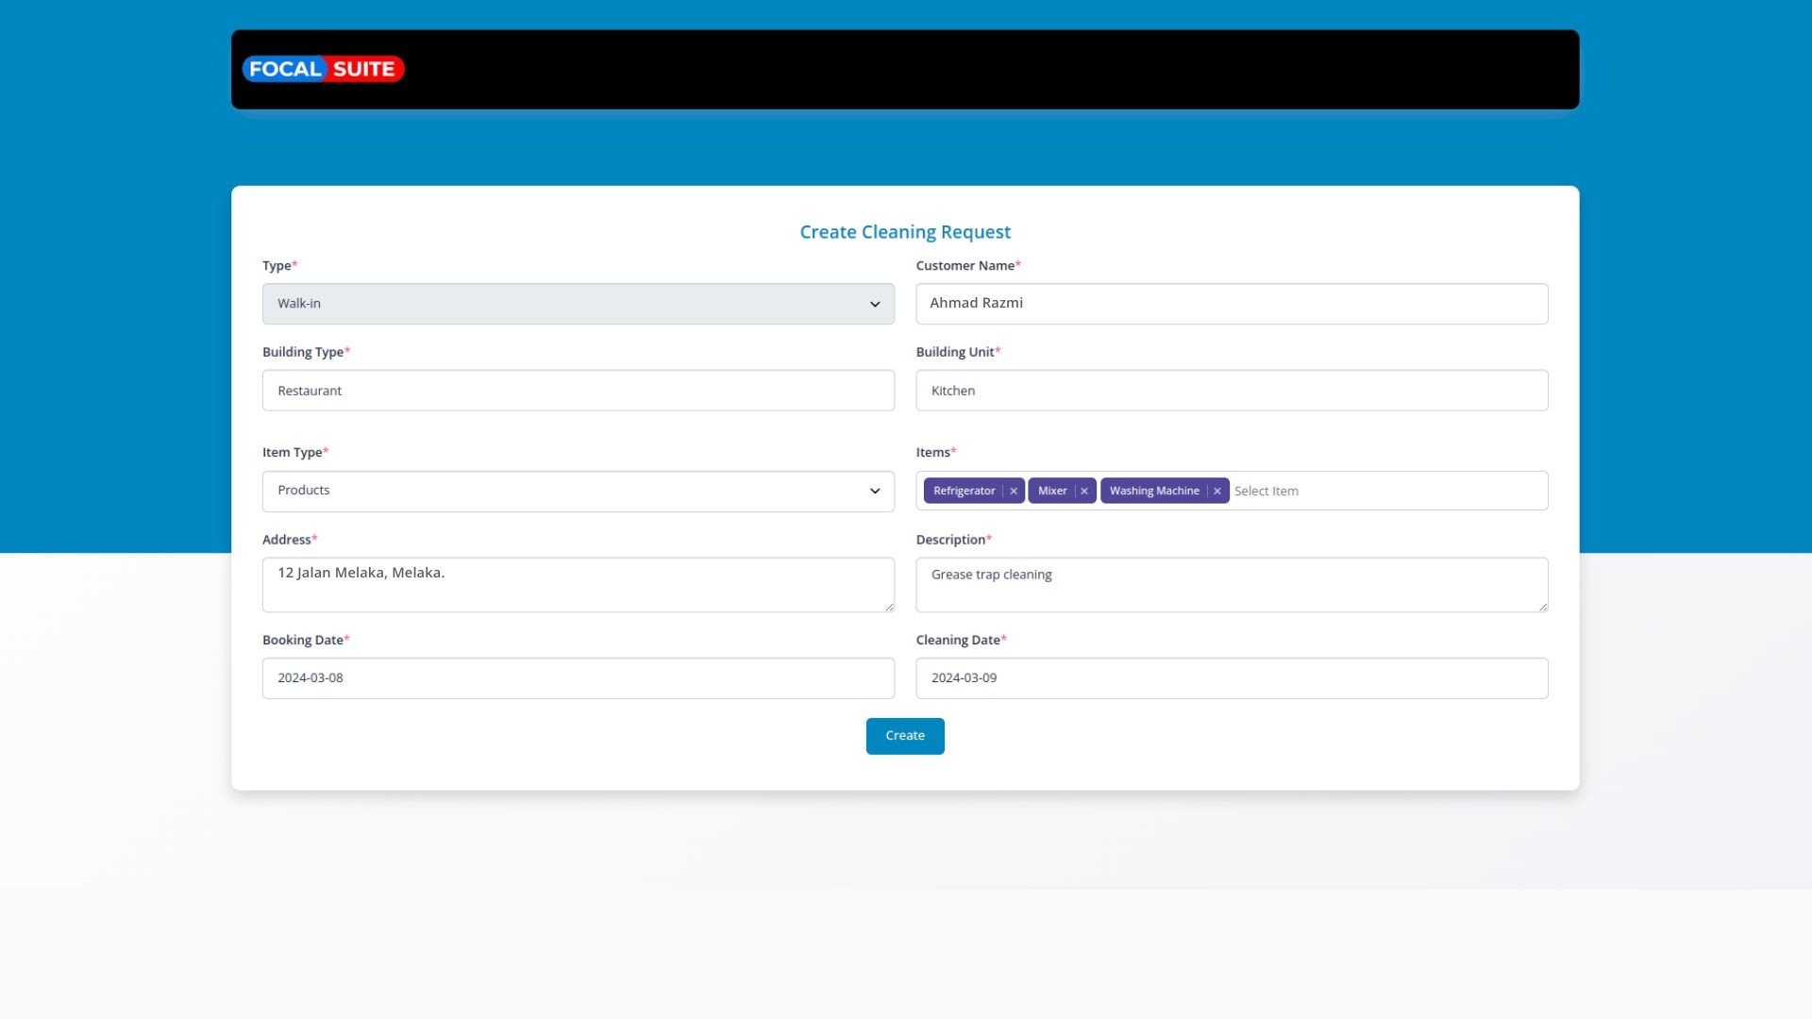Remove the Washing Machine item tag
Screen dimensions: 1812x1019
pyautogui.click(x=1217, y=492)
